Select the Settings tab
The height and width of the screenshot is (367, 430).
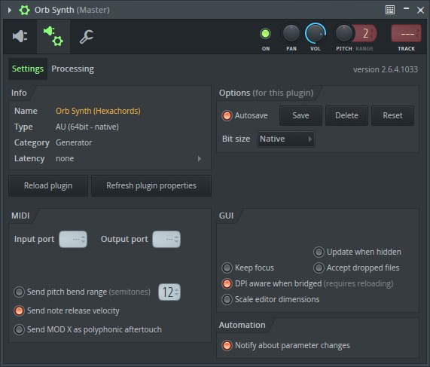pyautogui.click(x=28, y=69)
